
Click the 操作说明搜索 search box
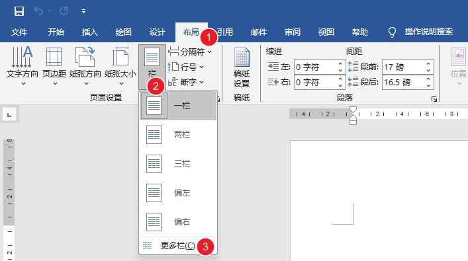428,32
